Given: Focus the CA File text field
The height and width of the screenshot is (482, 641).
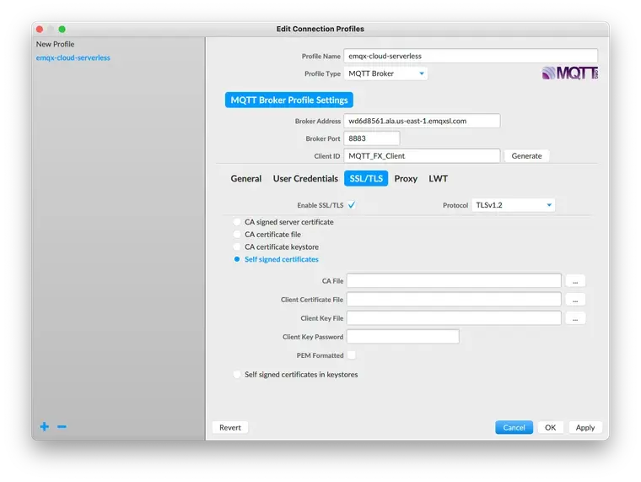Looking at the screenshot, I should [x=454, y=281].
